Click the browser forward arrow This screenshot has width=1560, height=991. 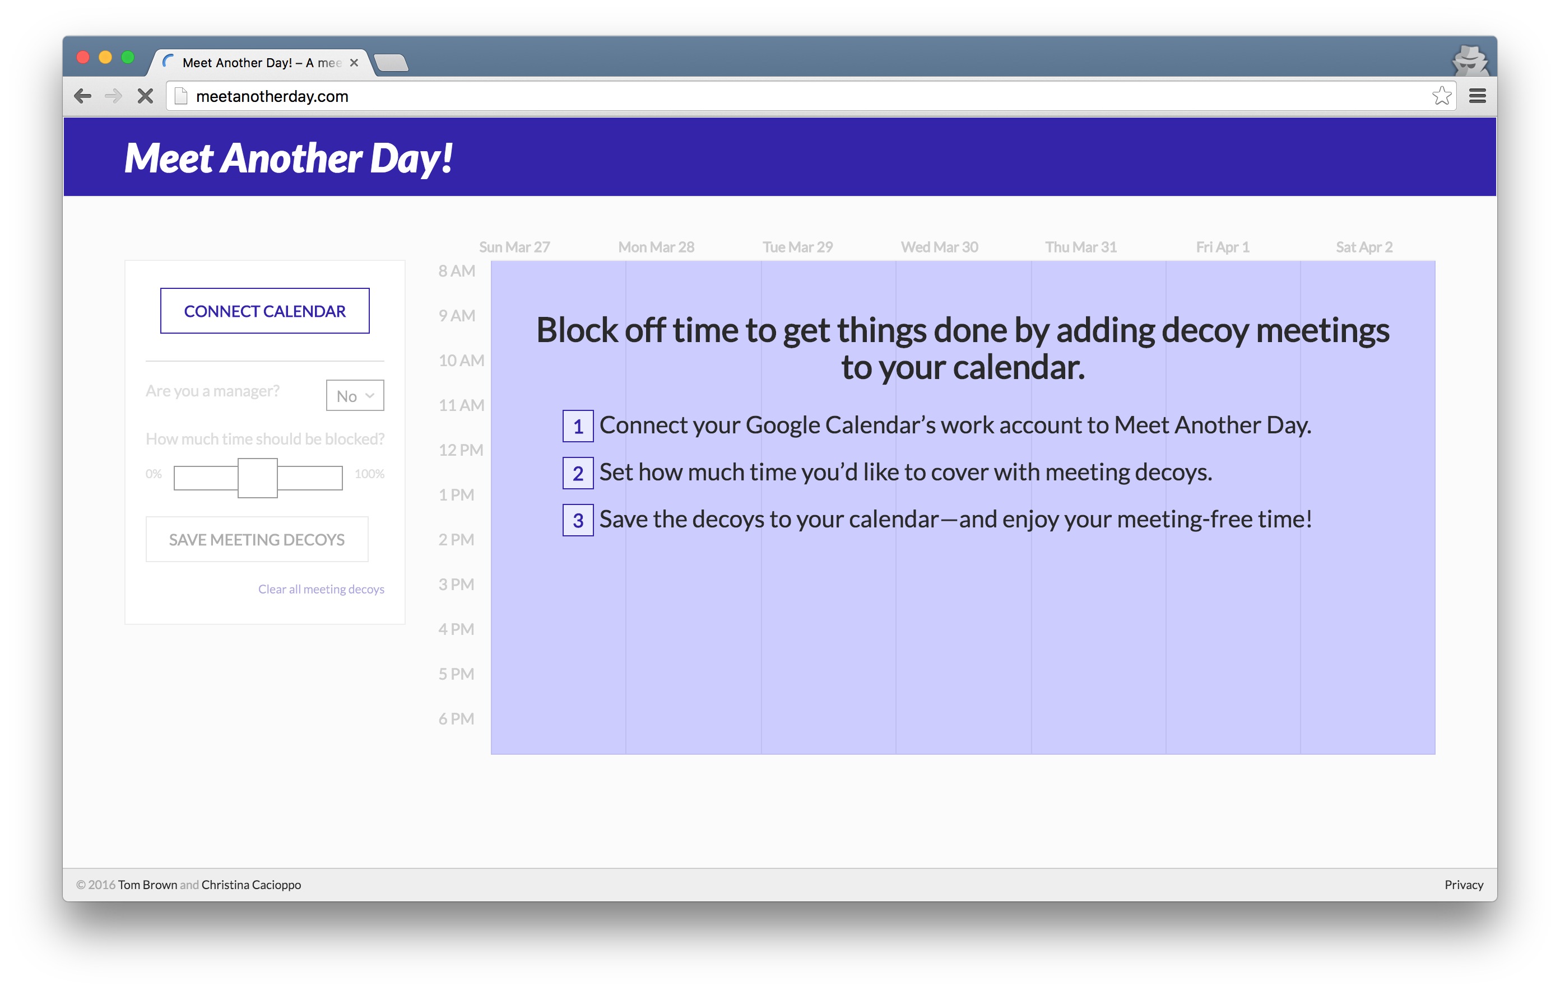(114, 95)
